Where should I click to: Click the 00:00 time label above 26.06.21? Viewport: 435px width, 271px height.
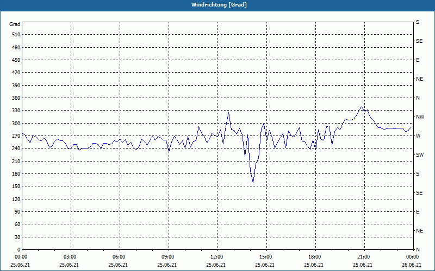(412, 257)
